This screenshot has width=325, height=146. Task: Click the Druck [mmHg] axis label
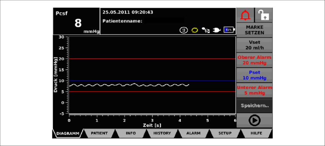(55, 75)
